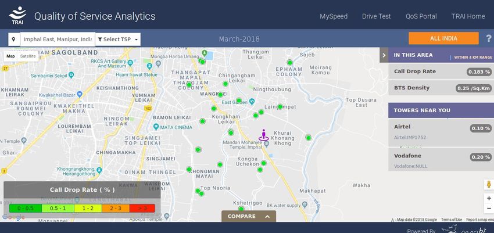Select green tower dot near Kshetrigao

coord(241,209)
